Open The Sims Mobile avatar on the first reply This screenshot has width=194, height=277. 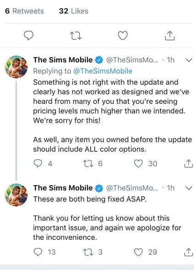[x=16, y=67]
